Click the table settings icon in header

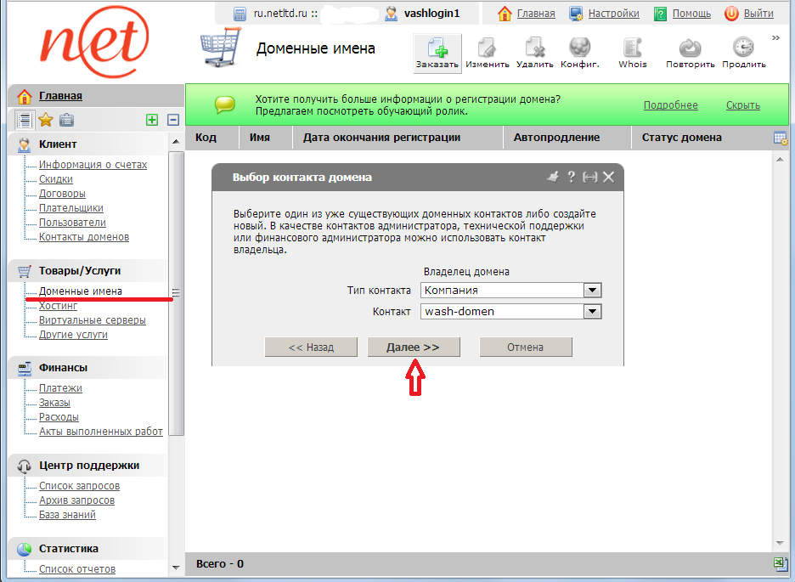coord(780,138)
